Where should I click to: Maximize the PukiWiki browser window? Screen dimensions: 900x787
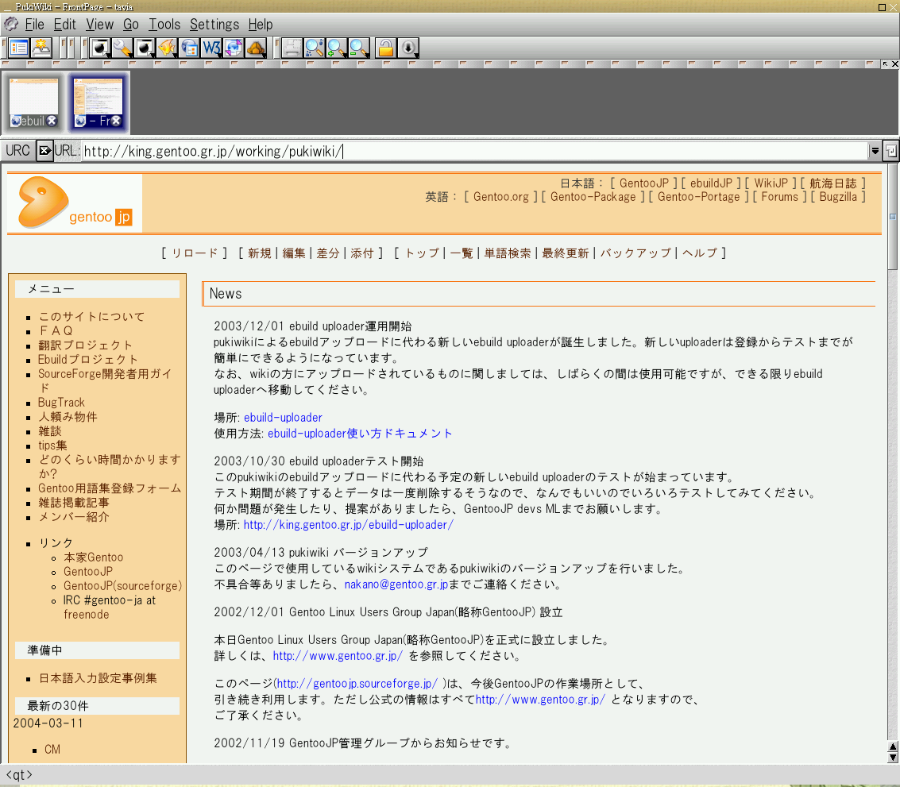[882, 7]
